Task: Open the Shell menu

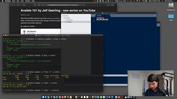Action: click(x=14, y=1)
